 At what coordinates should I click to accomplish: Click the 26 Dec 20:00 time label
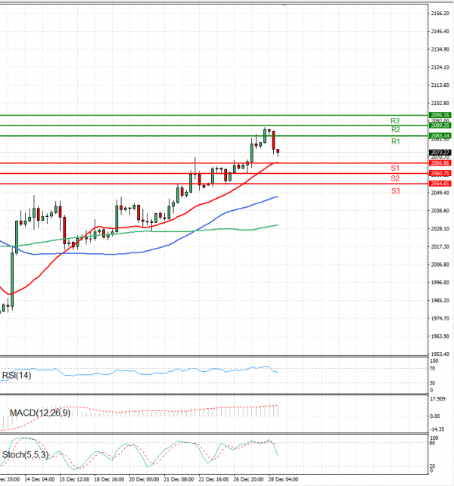click(x=249, y=479)
